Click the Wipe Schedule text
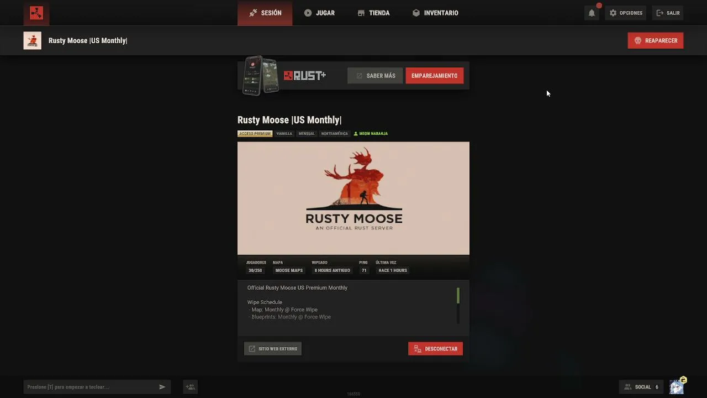Image resolution: width=707 pixels, height=398 pixels. 265,302
